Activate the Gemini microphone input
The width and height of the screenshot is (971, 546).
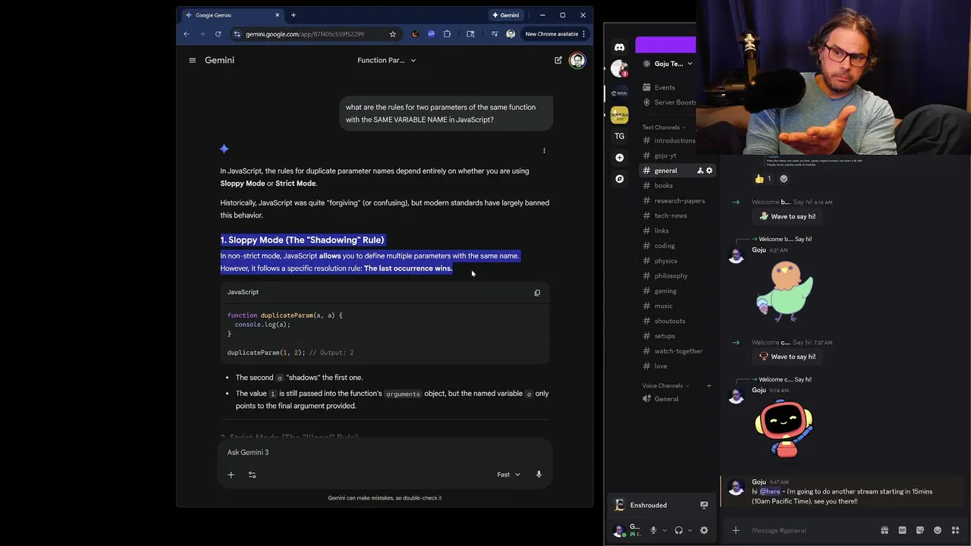539,475
